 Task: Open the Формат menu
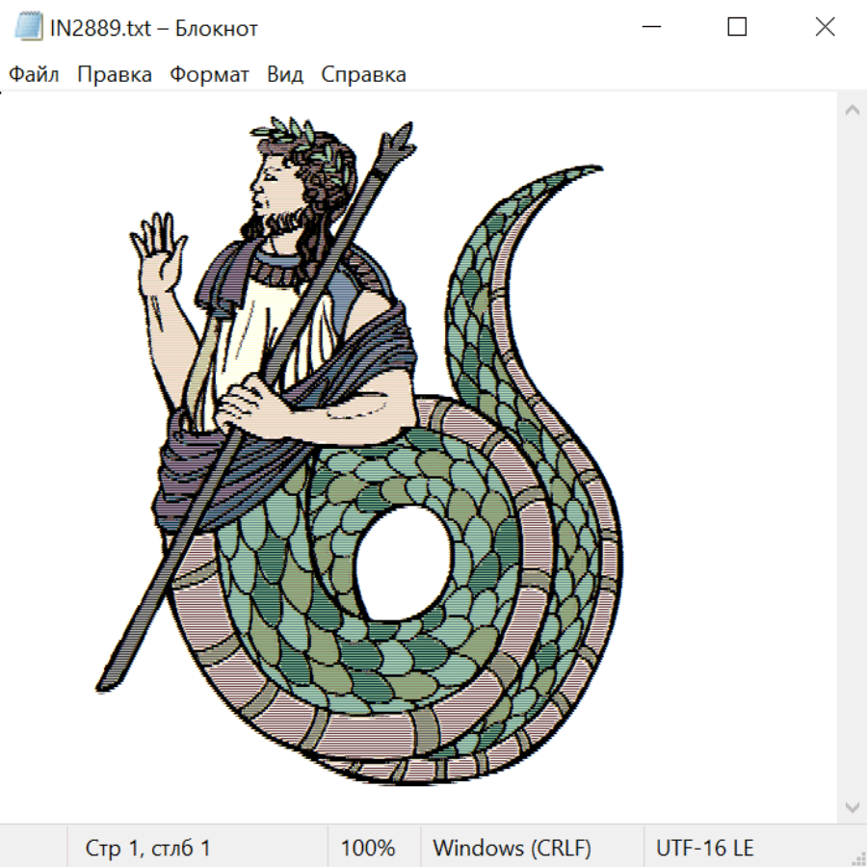(x=209, y=75)
